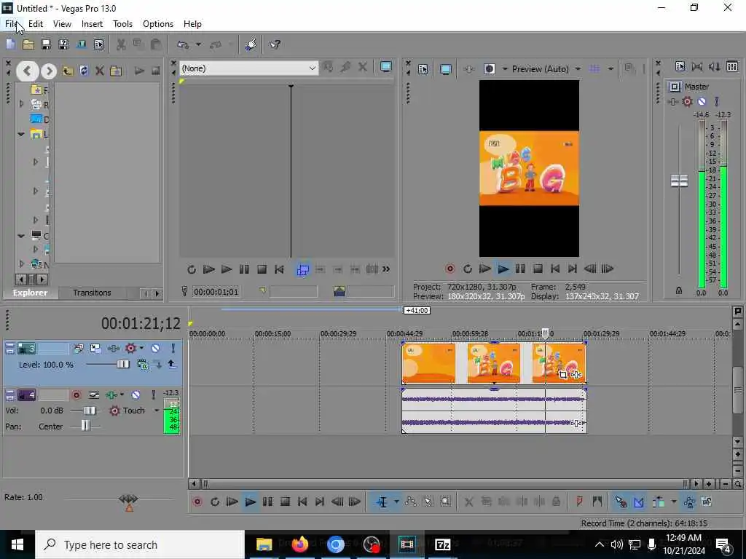Viewport: 746px width, 559px height.
Task: Open the Tools menu
Action: (122, 24)
